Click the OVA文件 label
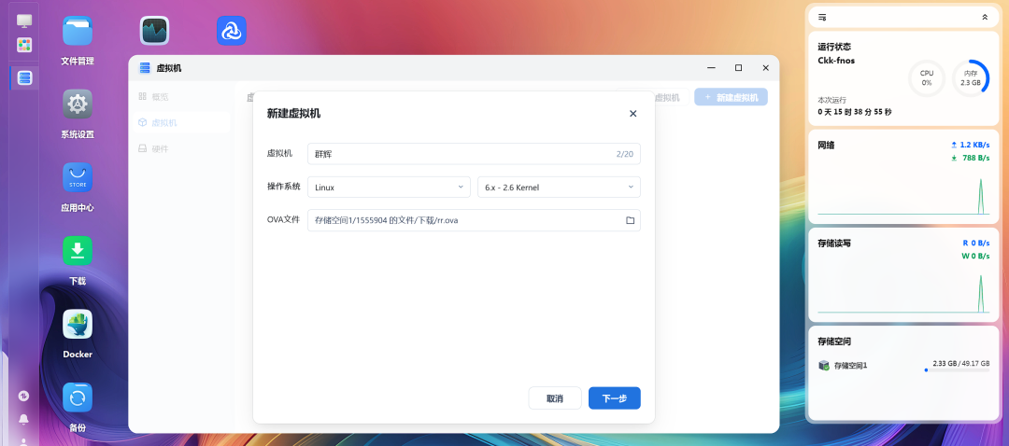Viewport: 1009px width, 446px height. coord(283,220)
